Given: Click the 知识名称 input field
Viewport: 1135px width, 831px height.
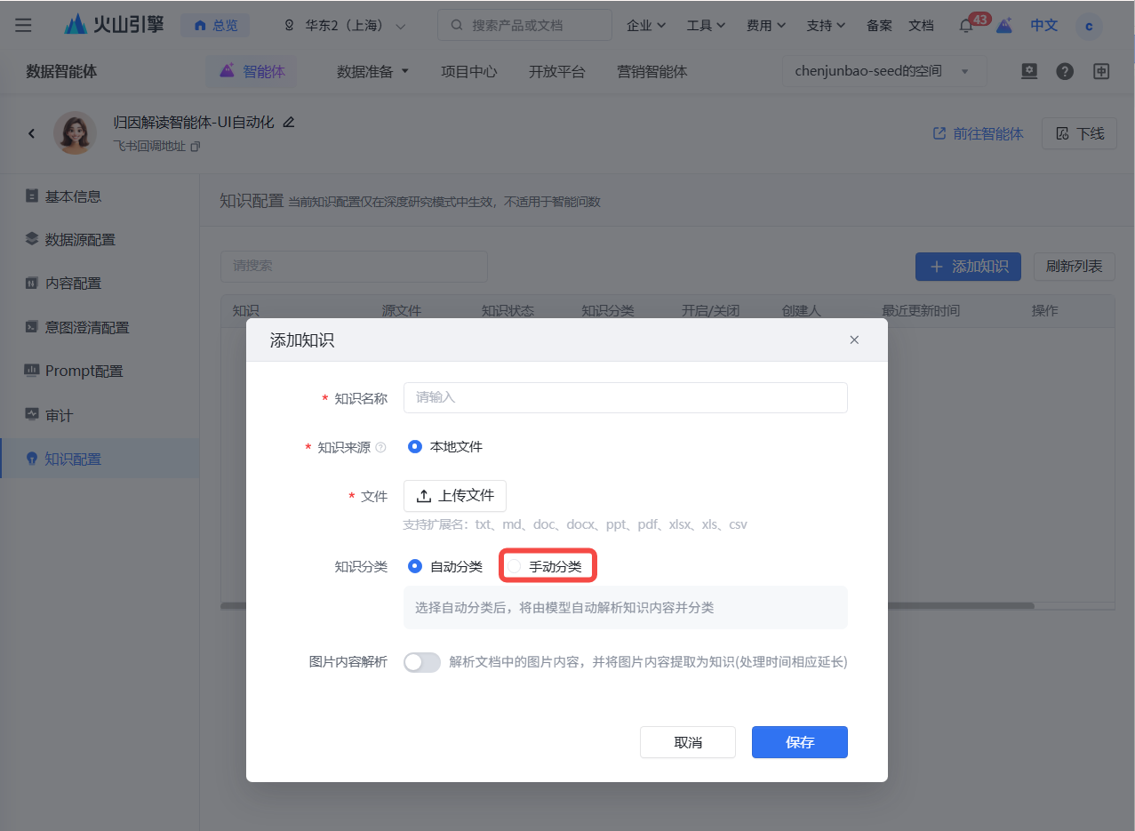Looking at the screenshot, I should click(625, 397).
